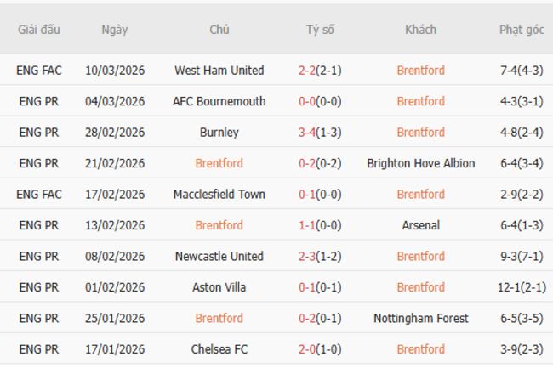Open the Chelsea FC team link

(219, 349)
